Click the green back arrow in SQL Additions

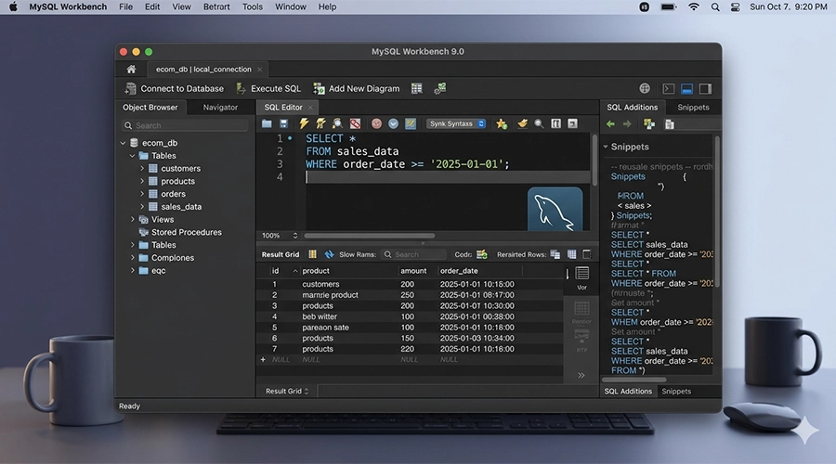(x=610, y=124)
